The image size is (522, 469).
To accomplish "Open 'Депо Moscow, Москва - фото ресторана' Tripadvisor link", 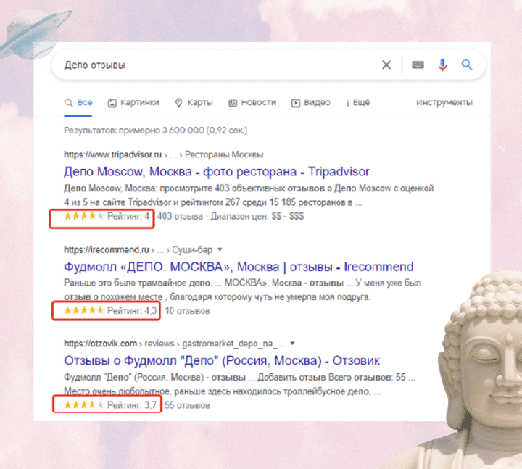I will (216, 171).
